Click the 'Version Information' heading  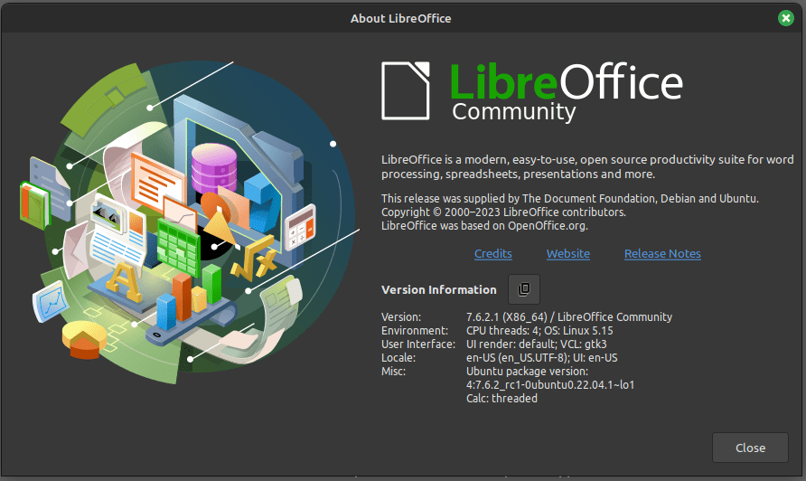[x=439, y=289]
